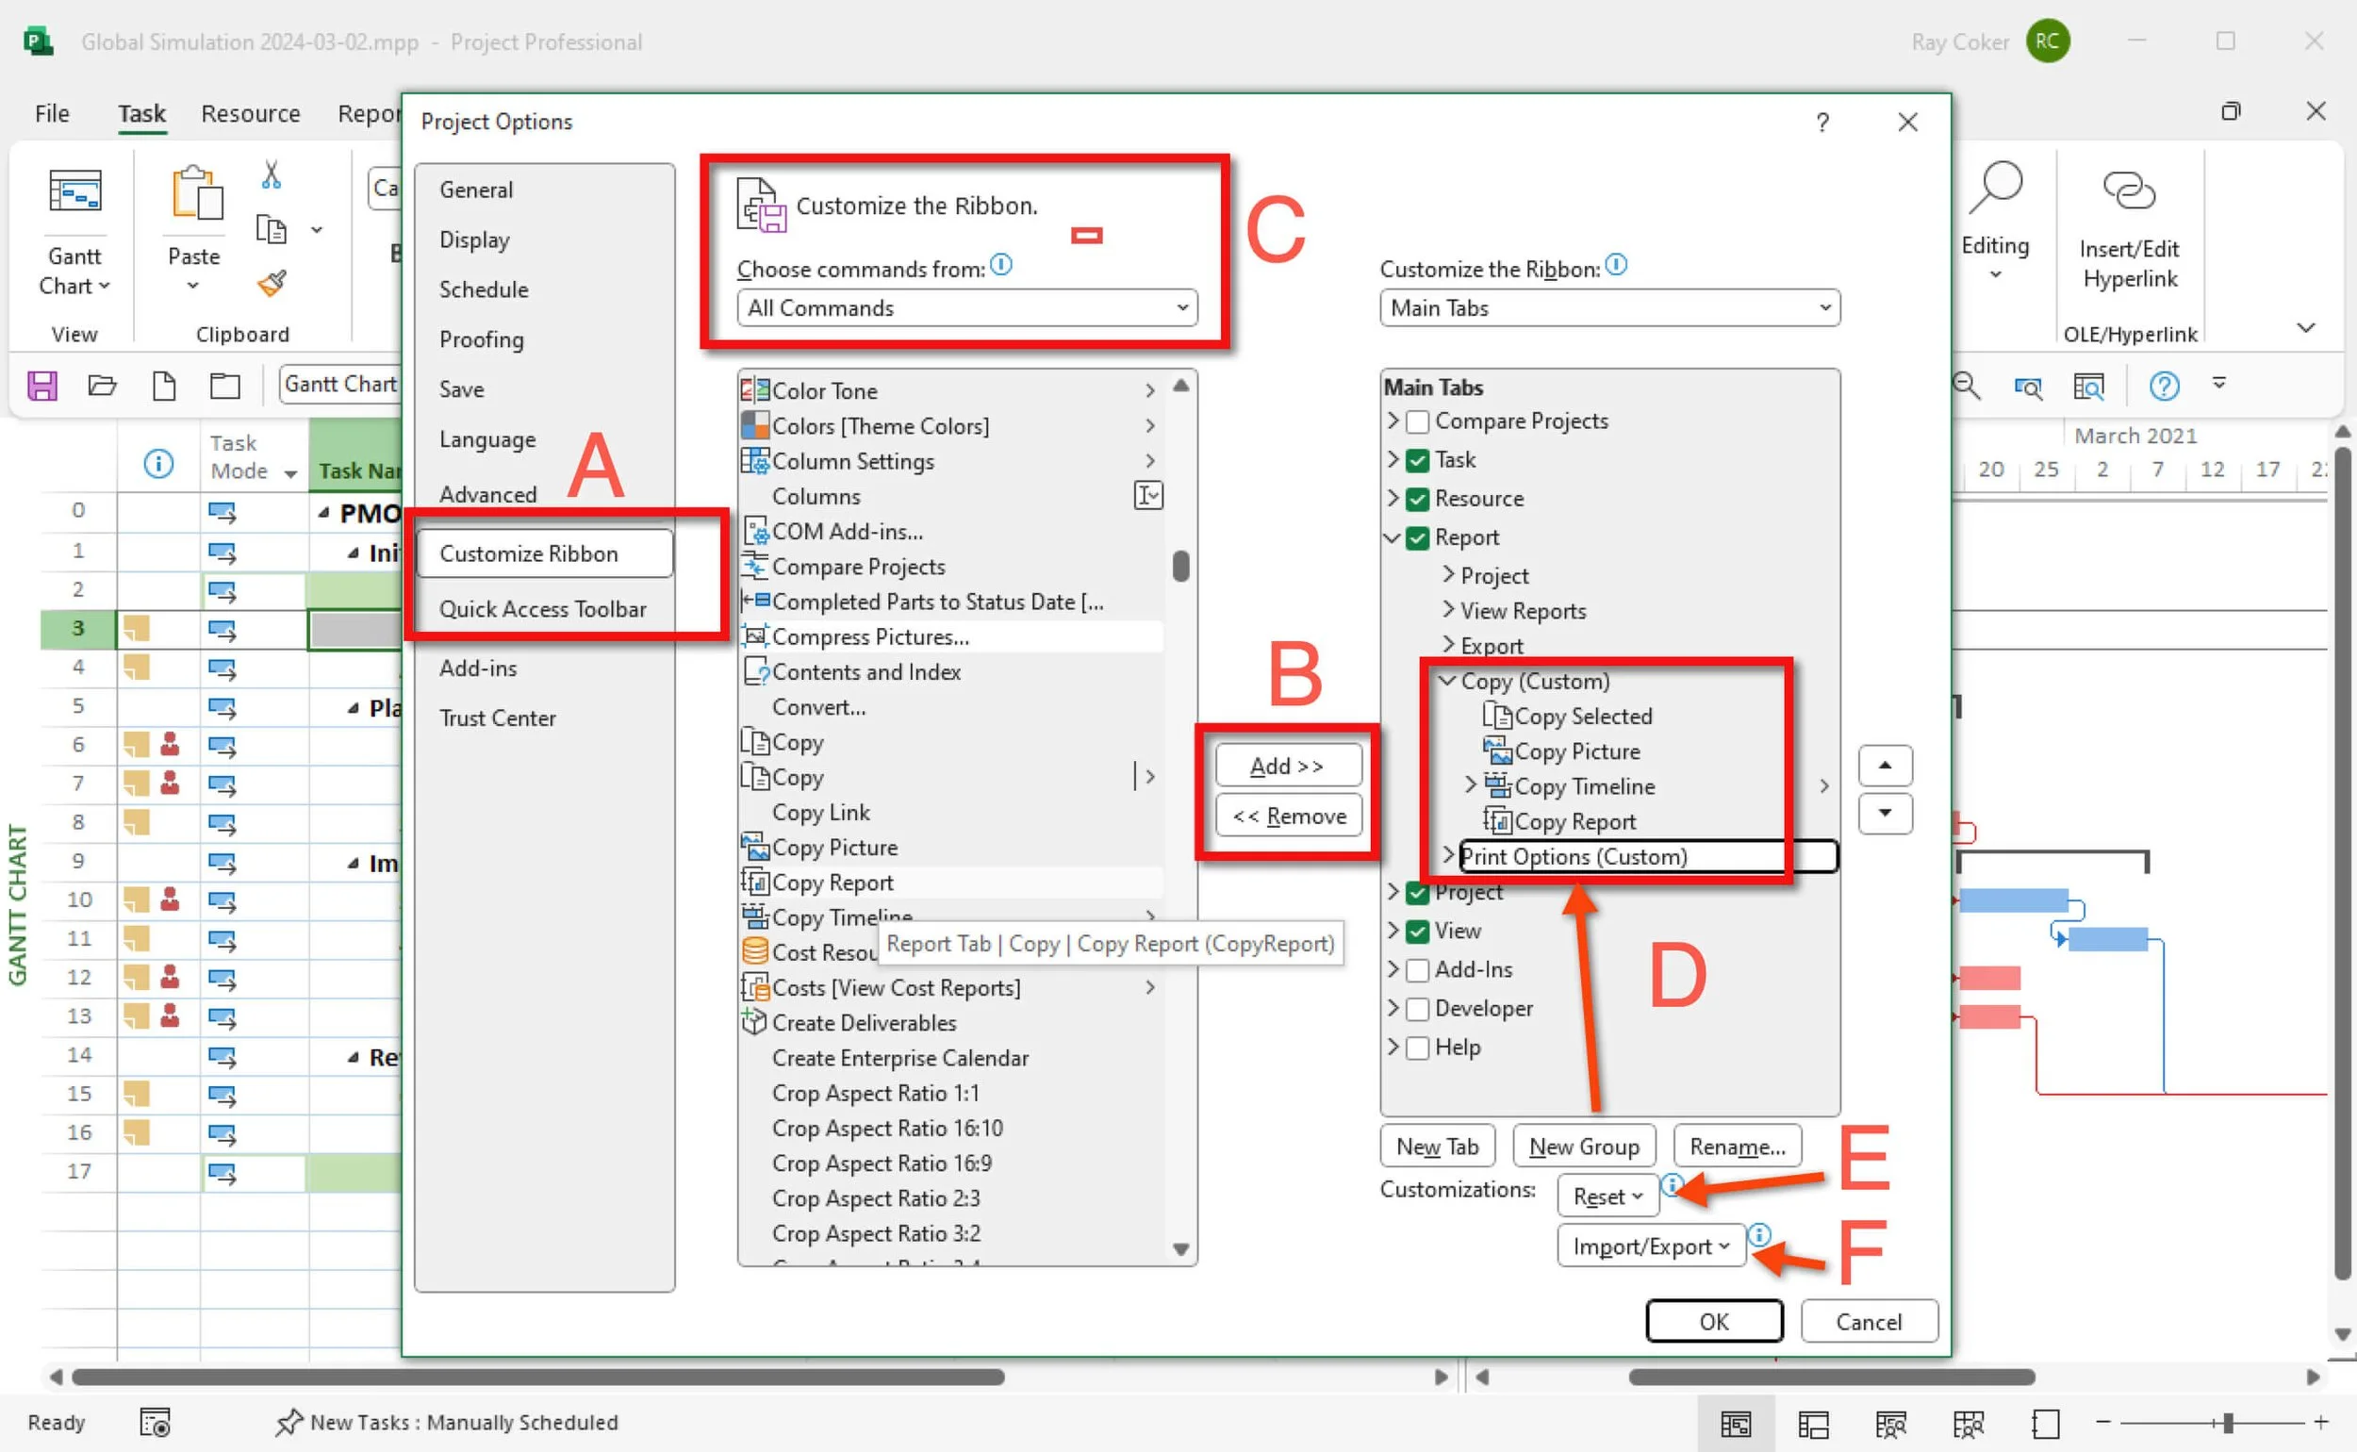Click the New blank document icon
Viewport: 2357px width, 1452px height.
(164, 386)
